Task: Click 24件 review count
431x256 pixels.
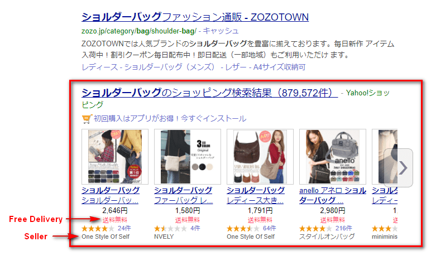Action: pyautogui.click(x=124, y=228)
